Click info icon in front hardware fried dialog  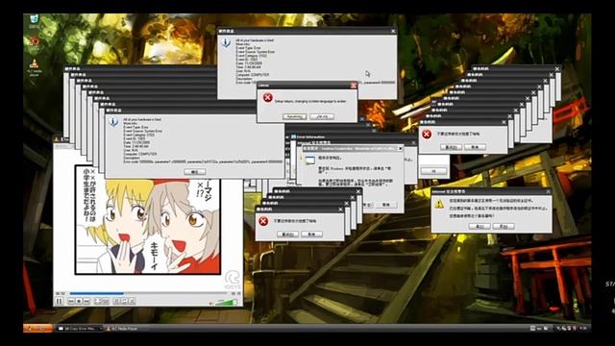tap(113, 122)
